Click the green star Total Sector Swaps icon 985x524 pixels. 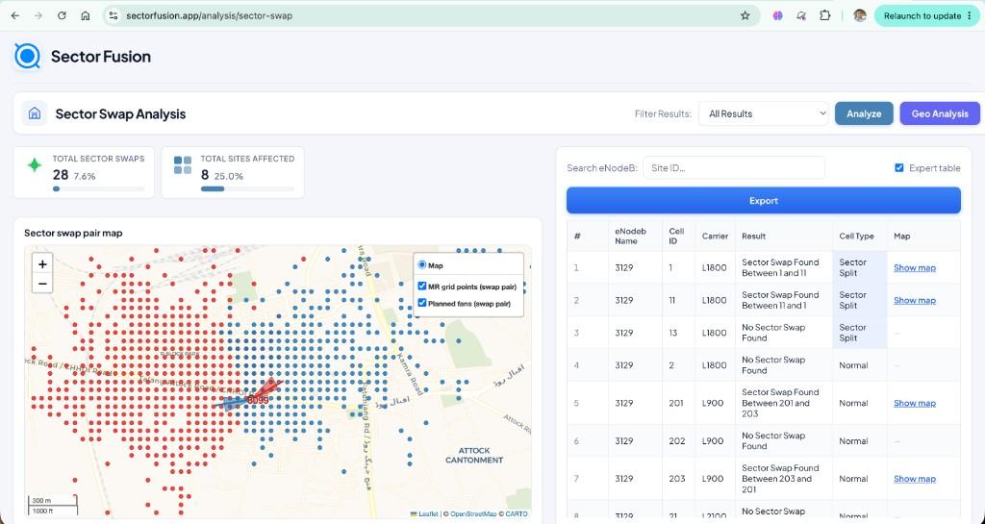point(35,165)
